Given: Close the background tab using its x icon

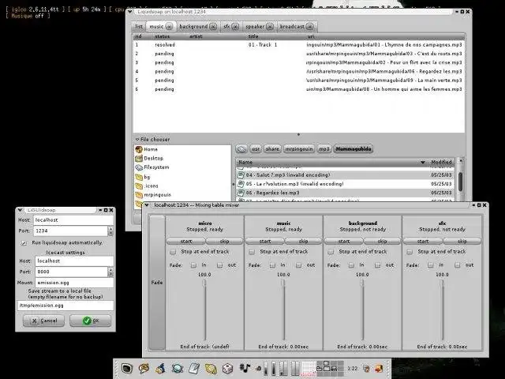Looking at the screenshot, I should [213, 26].
